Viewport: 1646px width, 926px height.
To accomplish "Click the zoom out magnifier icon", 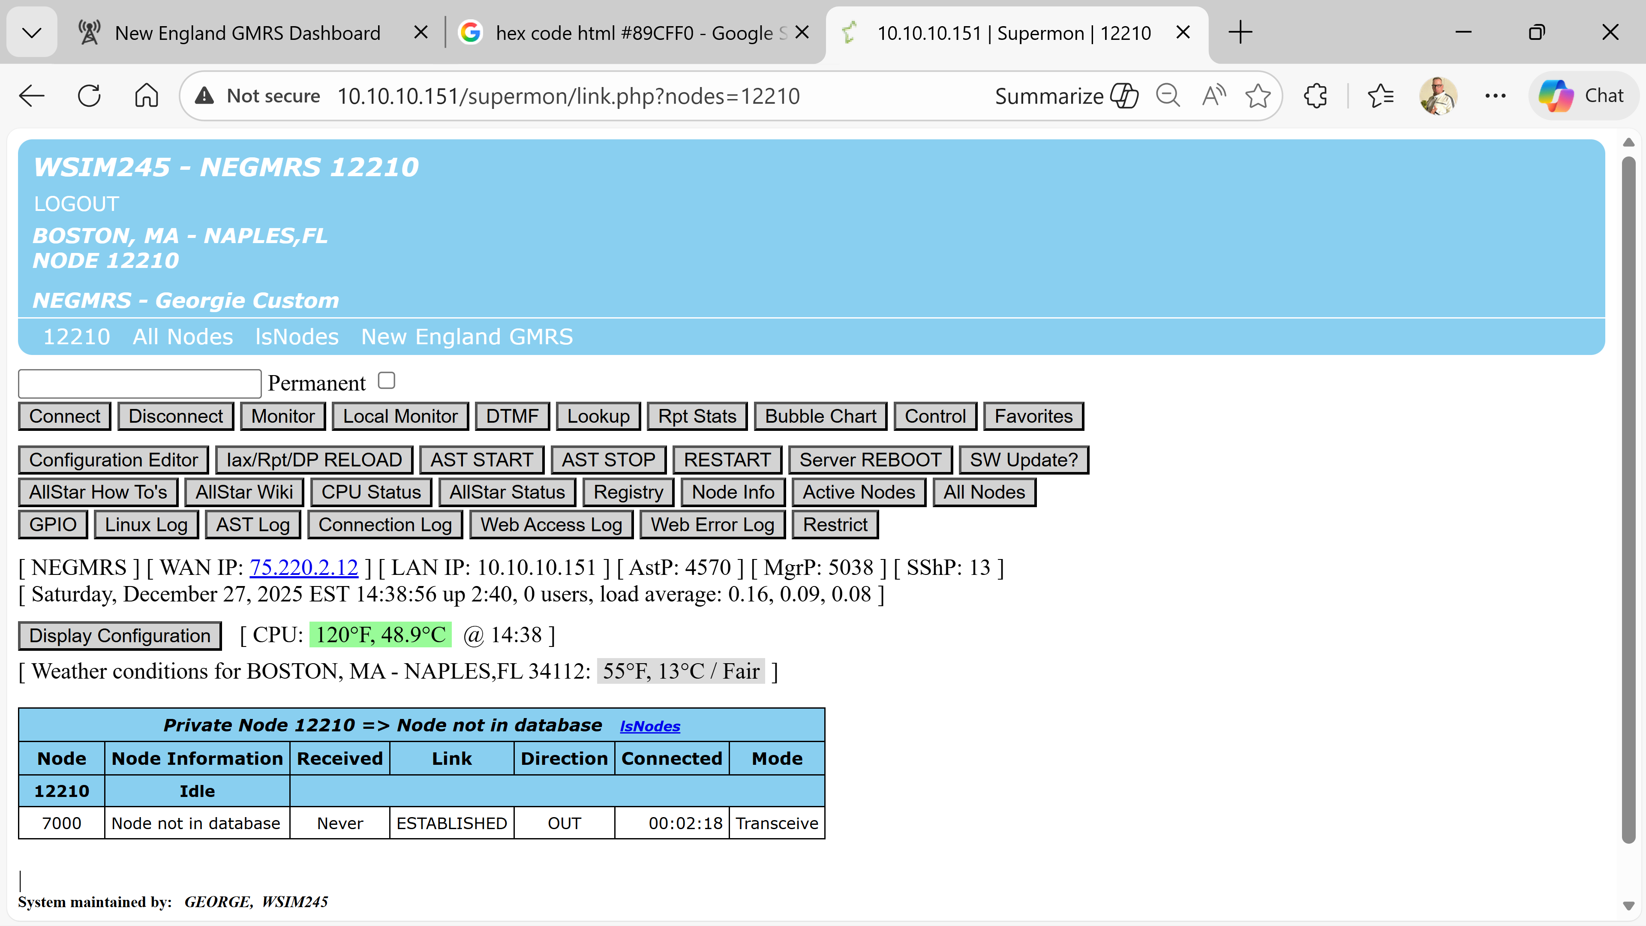I will (1167, 96).
